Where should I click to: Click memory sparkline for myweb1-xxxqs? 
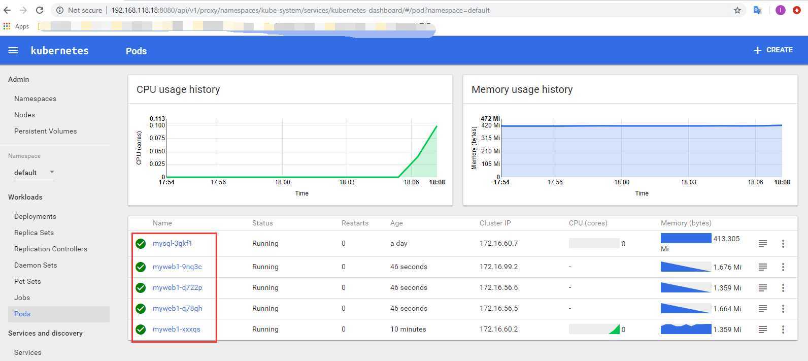pyautogui.click(x=686, y=329)
